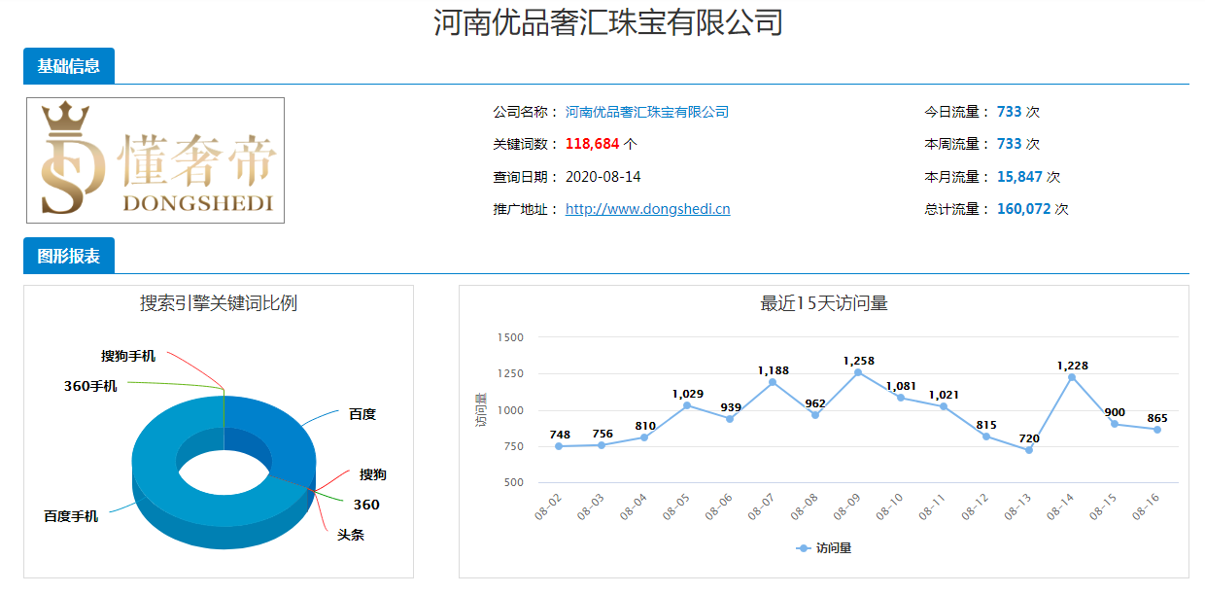Screen dimensions: 1205x594
Task: Click the 08-02 date label on the x-axis
Action: click(549, 507)
